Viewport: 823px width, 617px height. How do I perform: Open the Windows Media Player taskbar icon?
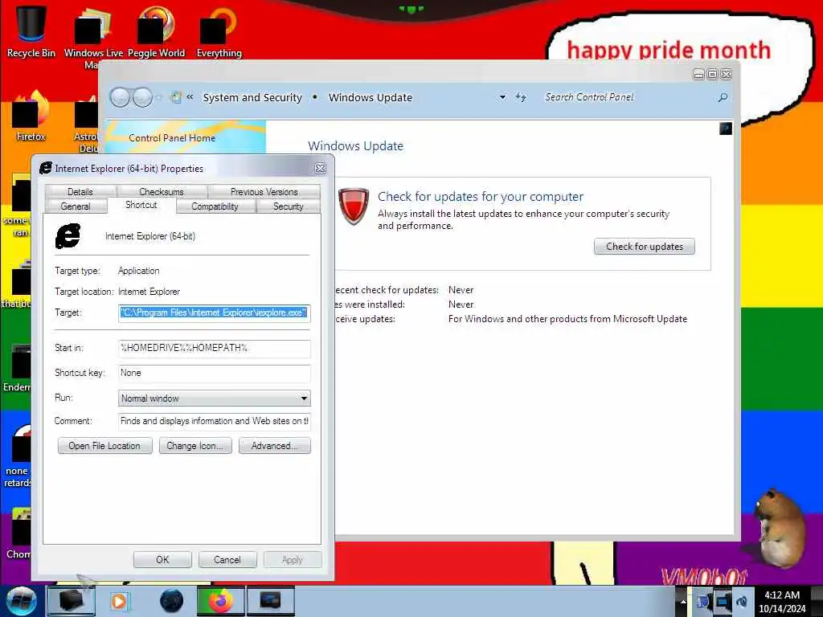click(x=119, y=601)
